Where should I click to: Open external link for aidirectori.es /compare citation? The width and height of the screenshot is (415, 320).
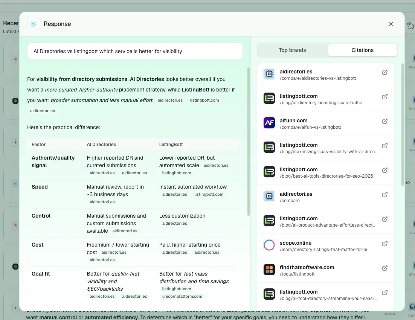[385, 195]
